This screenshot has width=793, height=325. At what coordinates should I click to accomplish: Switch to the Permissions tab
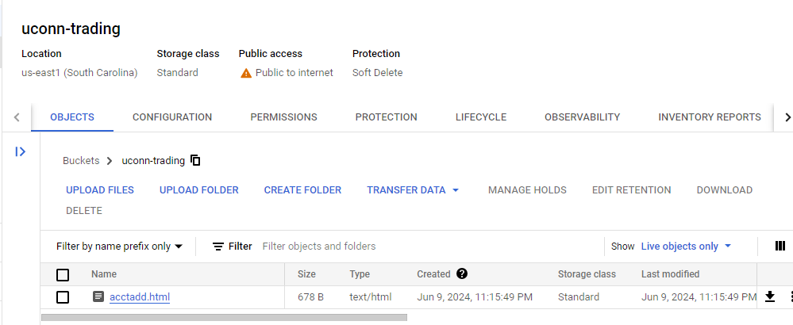(x=283, y=117)
